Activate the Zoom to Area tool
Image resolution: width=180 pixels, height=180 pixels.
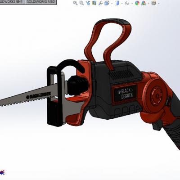81,3
